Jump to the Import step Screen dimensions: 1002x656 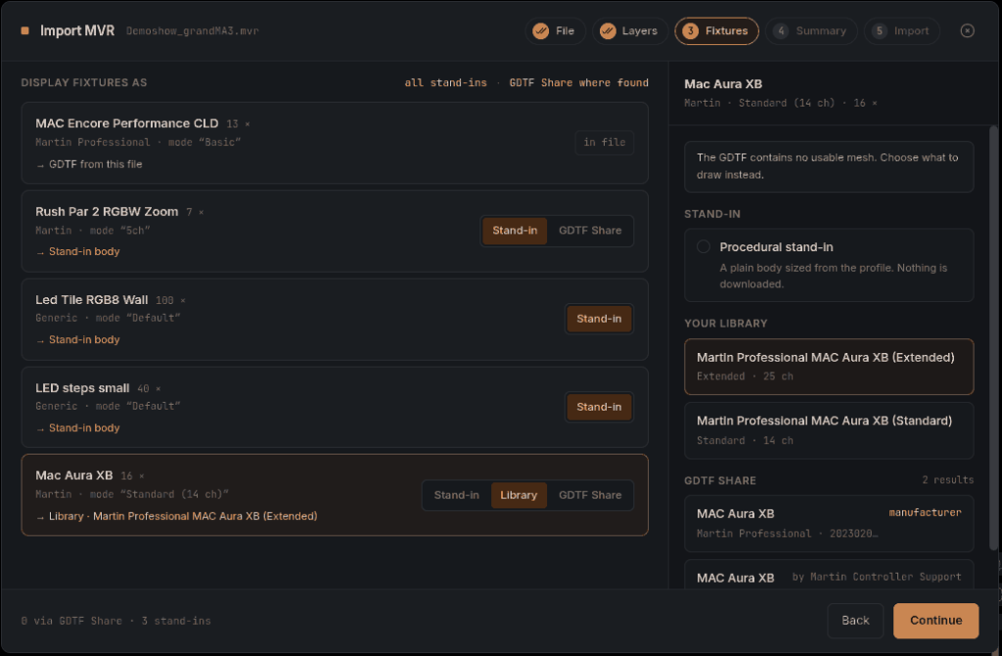click(901, 30)
